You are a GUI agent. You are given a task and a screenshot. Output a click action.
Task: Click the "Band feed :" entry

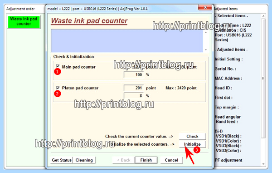227,122
